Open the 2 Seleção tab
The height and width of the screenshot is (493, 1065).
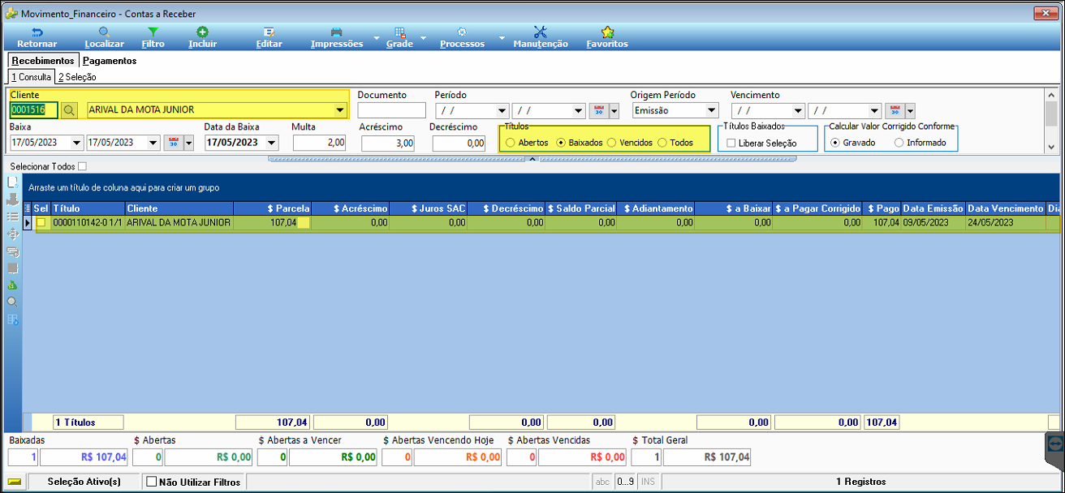(x=77, y=77)
